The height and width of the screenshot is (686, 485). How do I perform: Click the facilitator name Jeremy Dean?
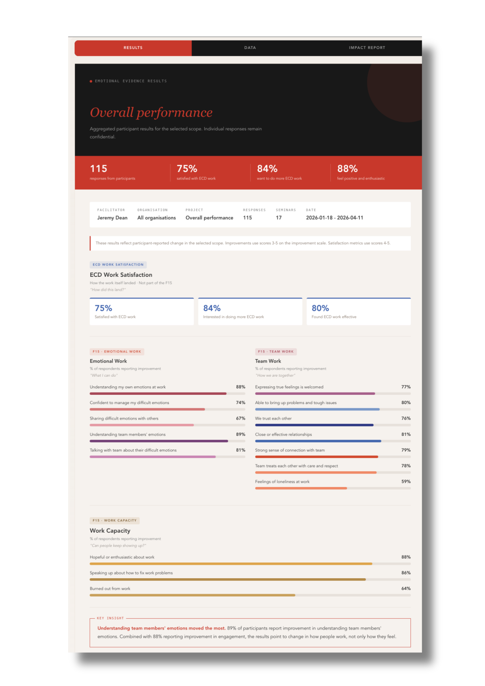coord(112,218)
